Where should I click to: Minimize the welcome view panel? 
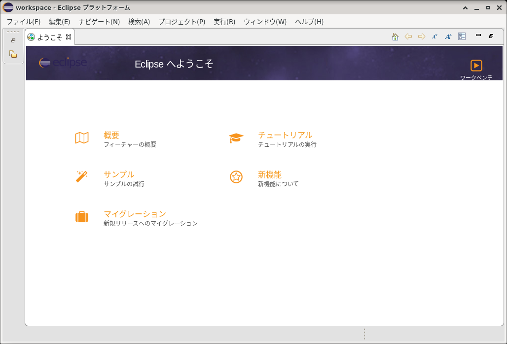click(478, 35)
